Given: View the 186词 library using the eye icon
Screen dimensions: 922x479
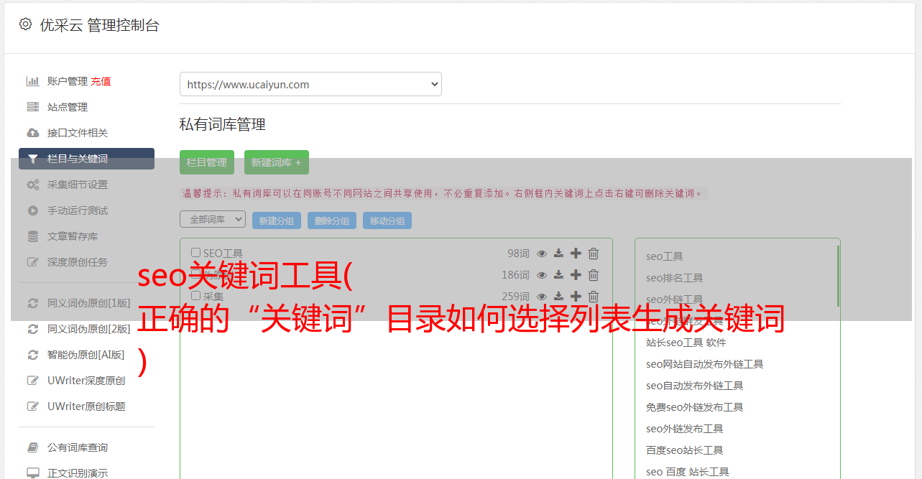Looking at the screenshot, I should (542, 275).
